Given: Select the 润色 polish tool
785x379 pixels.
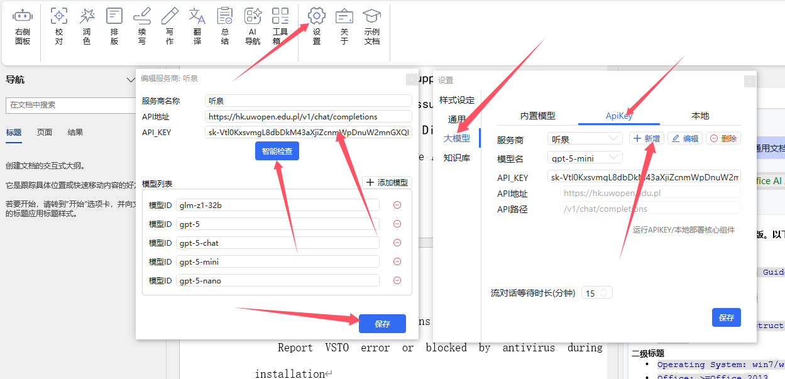Looking at the screenshot, I should 87,27.
